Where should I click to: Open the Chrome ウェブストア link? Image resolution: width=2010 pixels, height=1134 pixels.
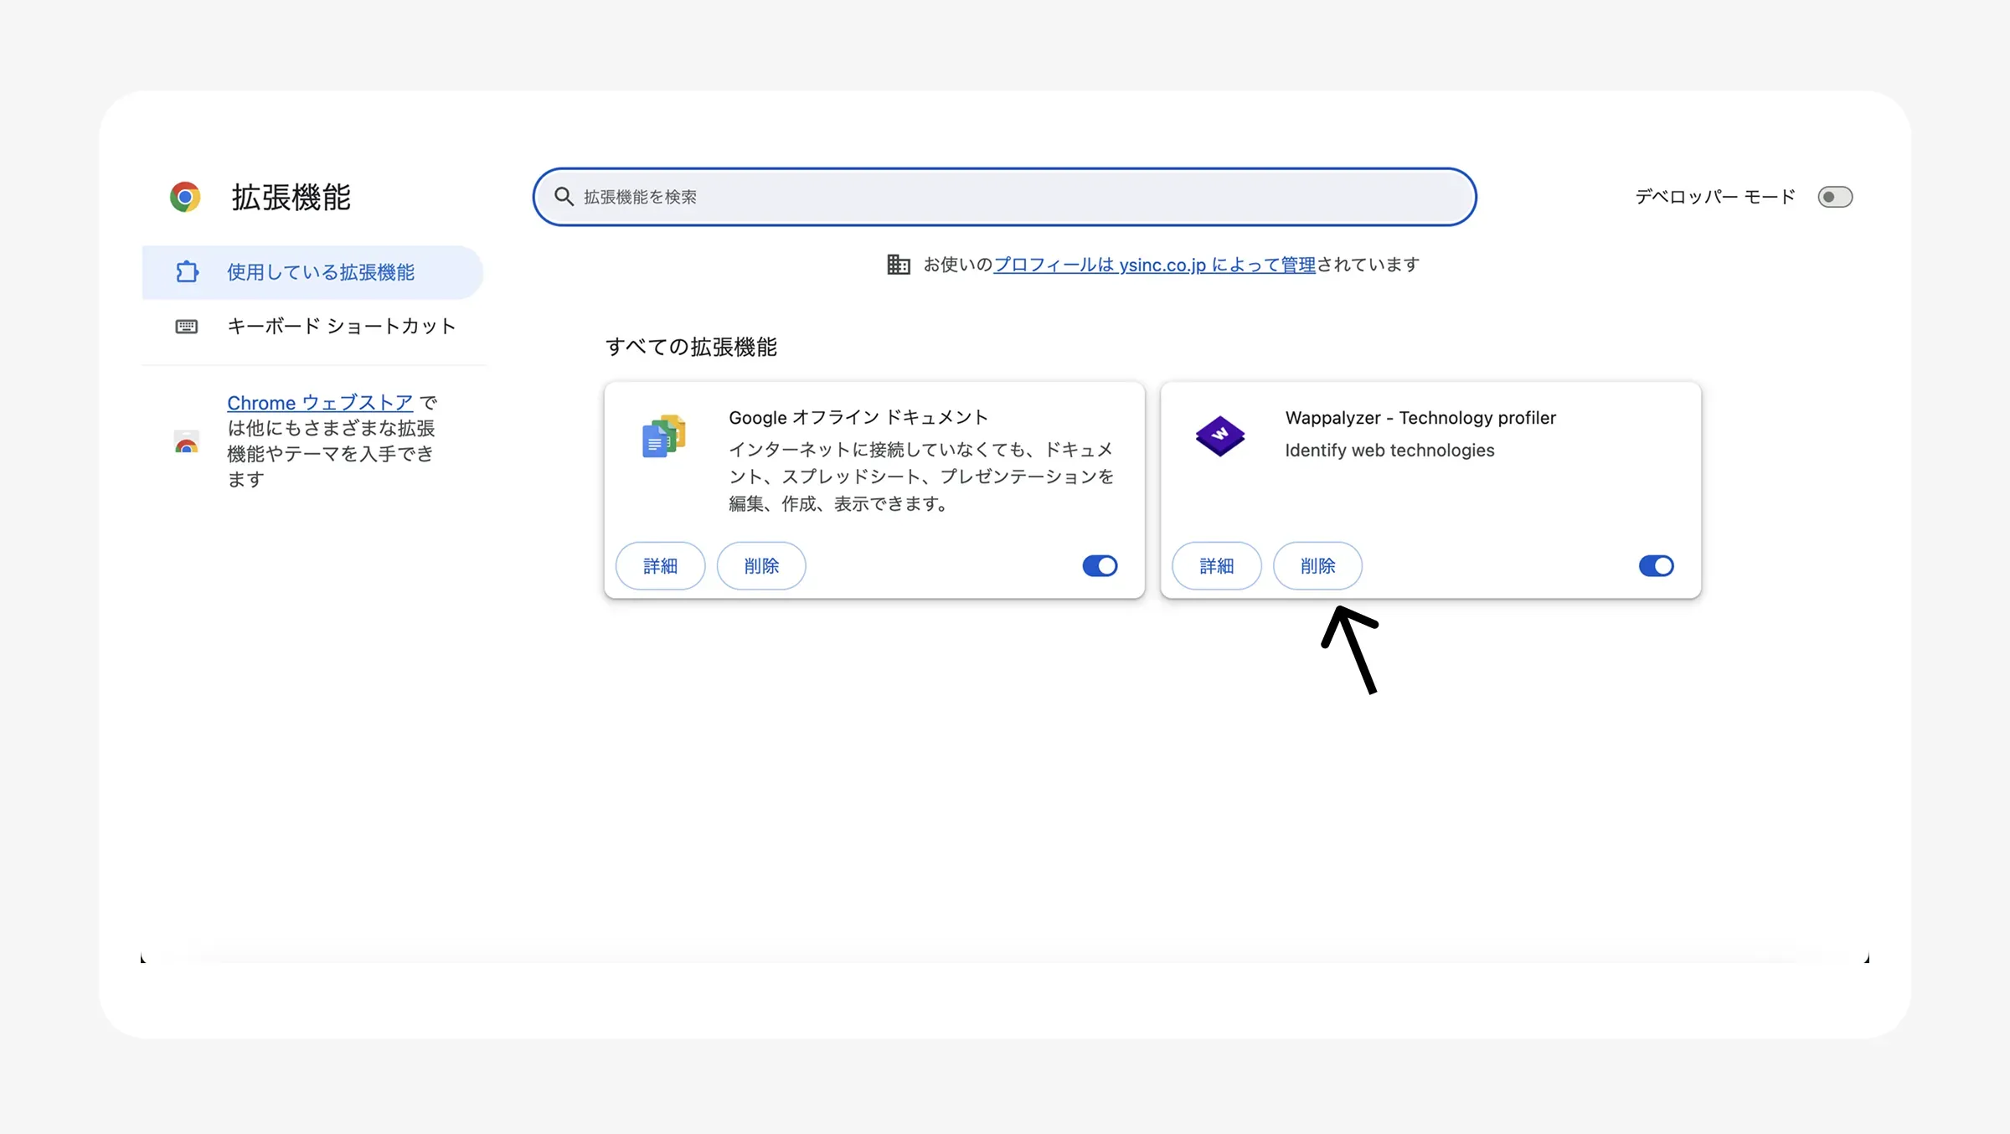320,403
